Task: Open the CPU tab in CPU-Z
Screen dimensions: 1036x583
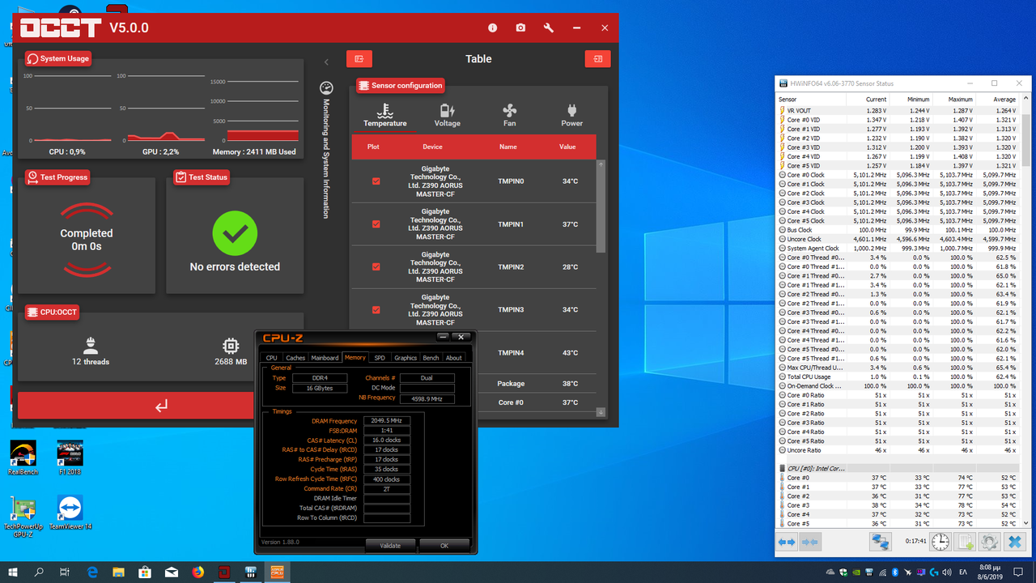Action: pos(271,357)
